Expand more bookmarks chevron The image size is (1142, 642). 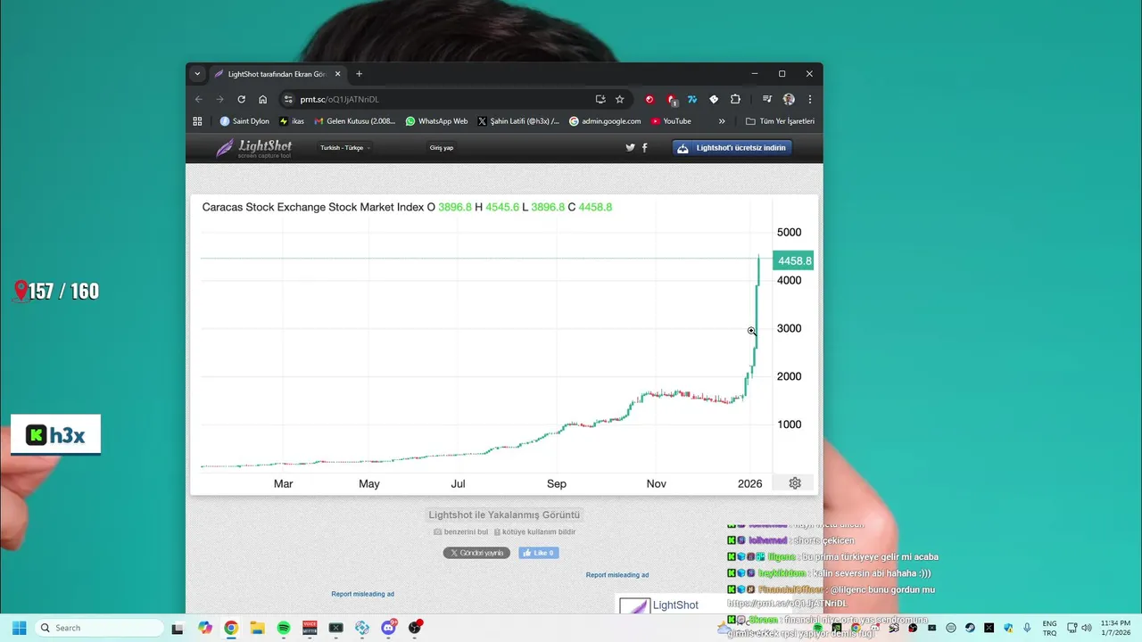tap(722, 121)
